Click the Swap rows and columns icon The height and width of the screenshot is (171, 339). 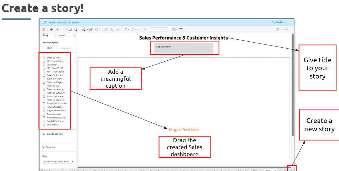pos(106,30)
